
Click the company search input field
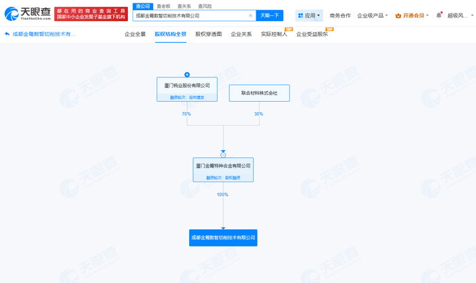point(191,16)
